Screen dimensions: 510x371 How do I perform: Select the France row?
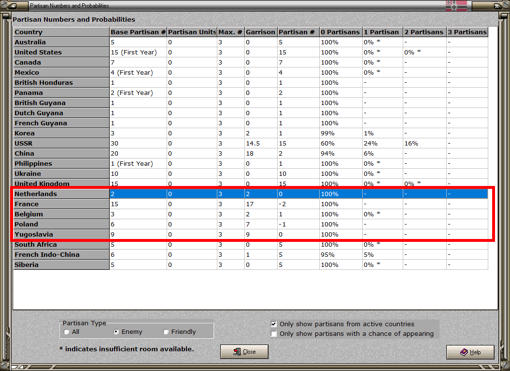[x=251, y=204]
